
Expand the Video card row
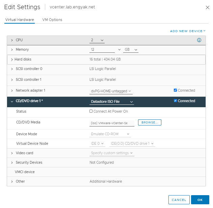(12, 153)
